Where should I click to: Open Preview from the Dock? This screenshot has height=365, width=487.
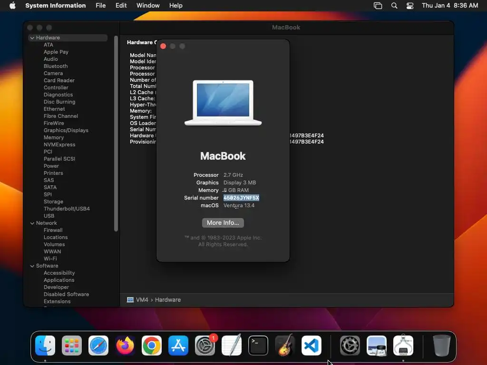click(377, 346)
